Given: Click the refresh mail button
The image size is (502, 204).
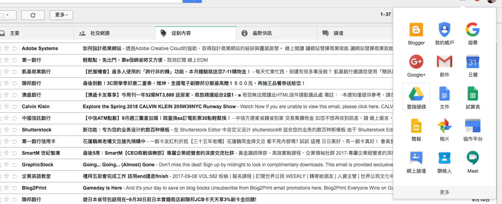Looking at the screenshot, I should click(x=33, y=15).
